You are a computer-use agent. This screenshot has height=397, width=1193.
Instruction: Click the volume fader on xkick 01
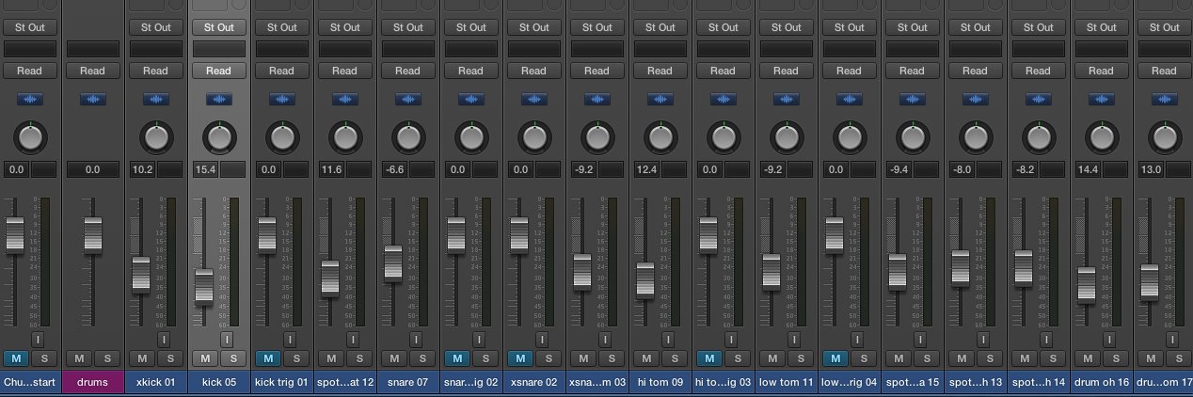point(140,274)
